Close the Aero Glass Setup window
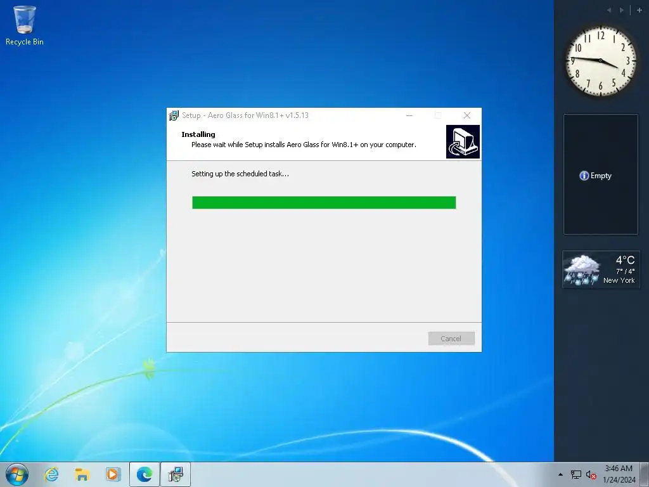 [467, 115]
